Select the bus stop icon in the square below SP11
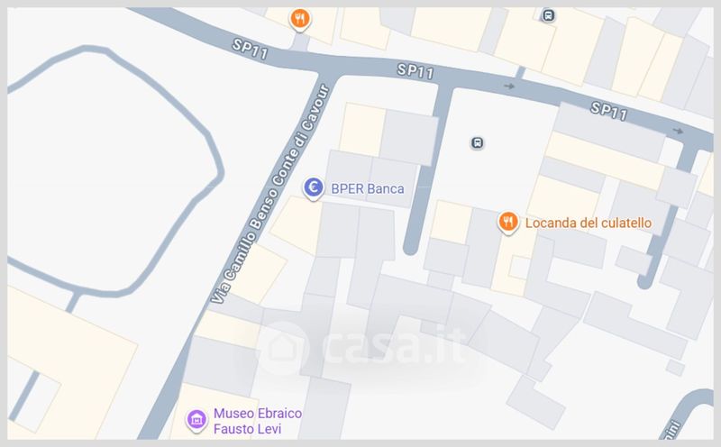This screenshot has height=447, width=721. tap(478, 142)
